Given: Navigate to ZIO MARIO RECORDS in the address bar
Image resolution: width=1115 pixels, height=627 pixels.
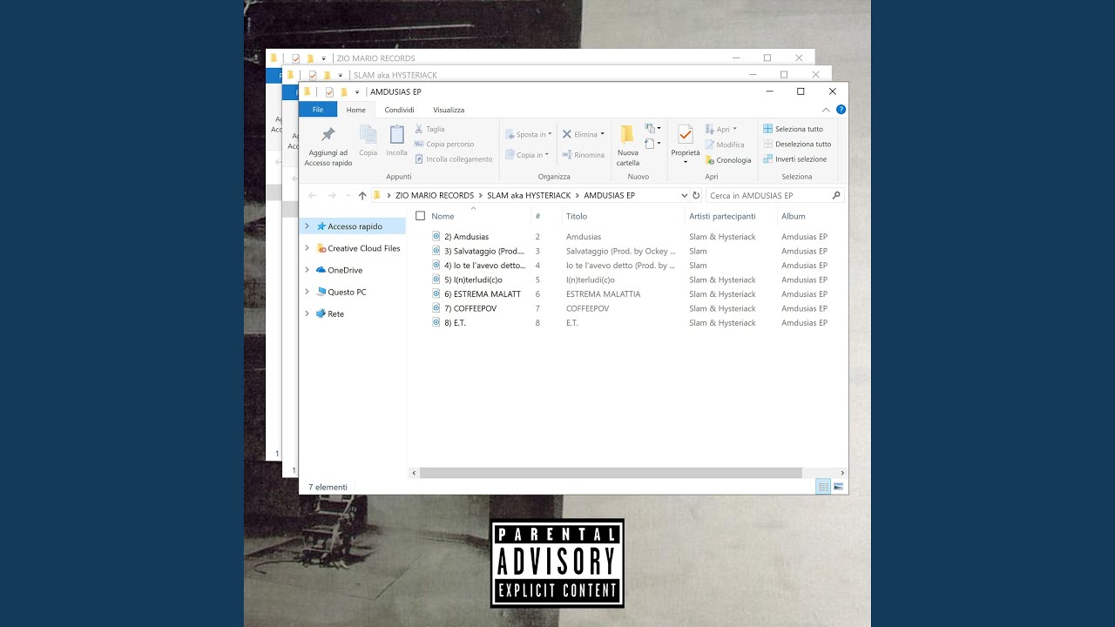Looking at the screenshot, I should coord(435,196).
